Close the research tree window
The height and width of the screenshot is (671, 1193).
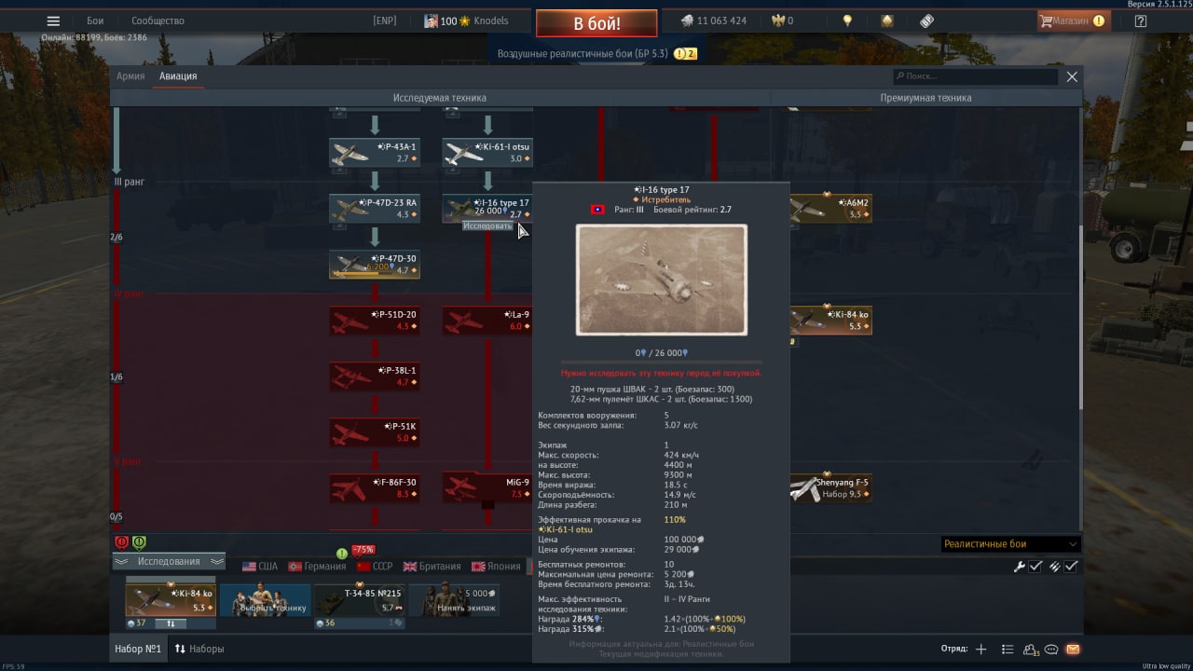point(1072,76)
